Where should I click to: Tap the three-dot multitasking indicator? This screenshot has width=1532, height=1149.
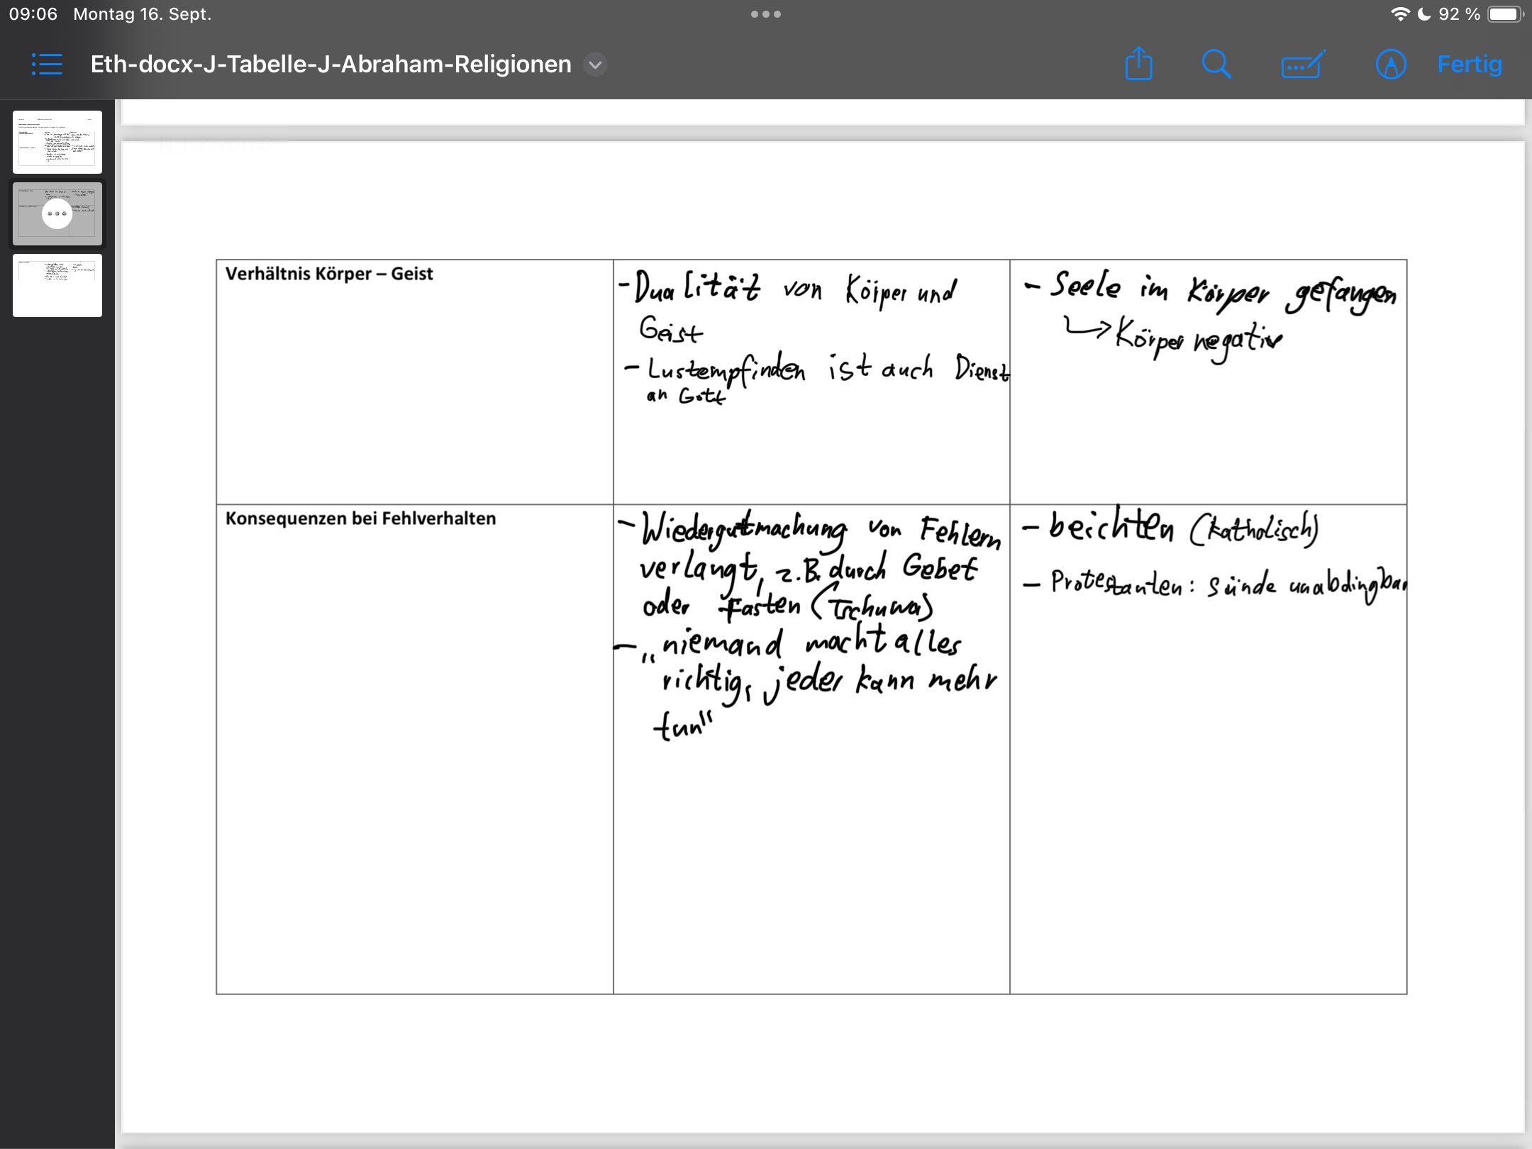[766, 14]
